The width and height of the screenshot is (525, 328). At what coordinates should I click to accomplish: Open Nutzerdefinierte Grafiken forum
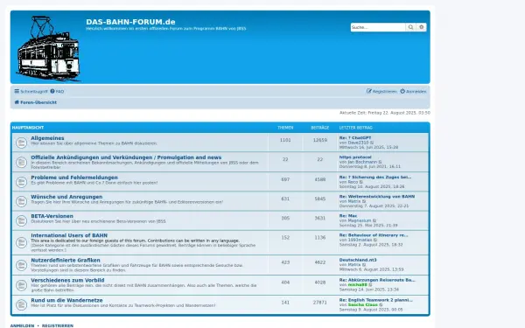pyautogui.click(x=66, y=260)
